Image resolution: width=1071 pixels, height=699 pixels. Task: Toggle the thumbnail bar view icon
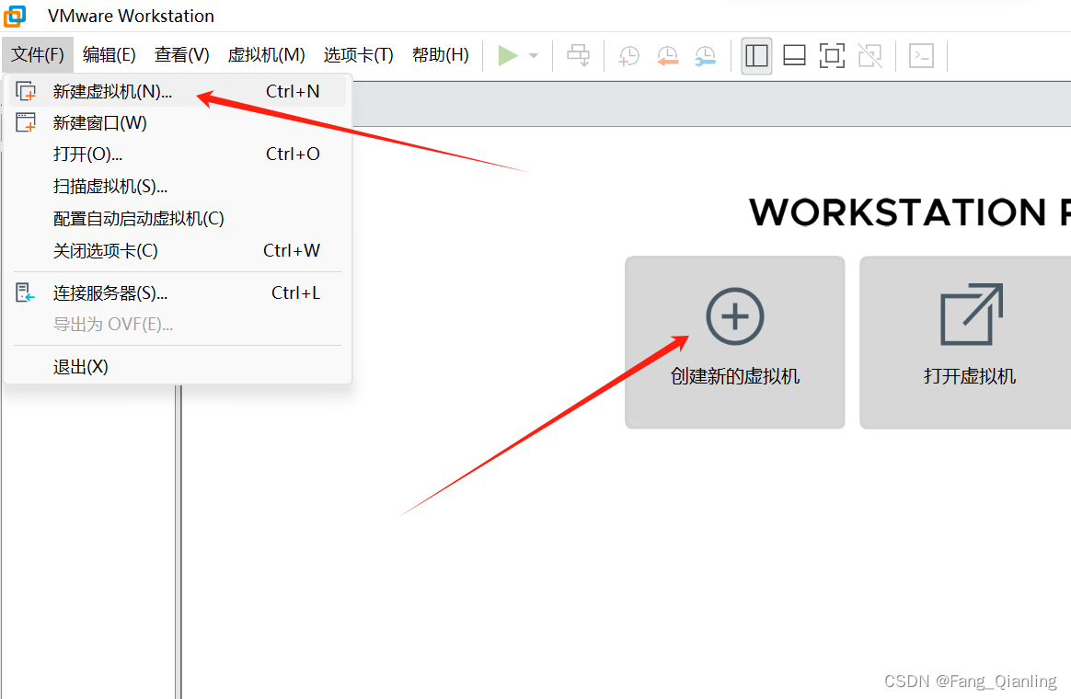click(794, 55)
